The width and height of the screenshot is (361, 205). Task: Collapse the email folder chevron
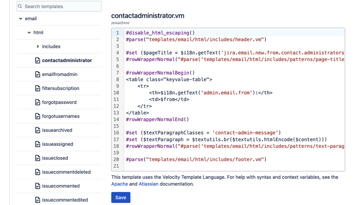(x=21, y=19)
